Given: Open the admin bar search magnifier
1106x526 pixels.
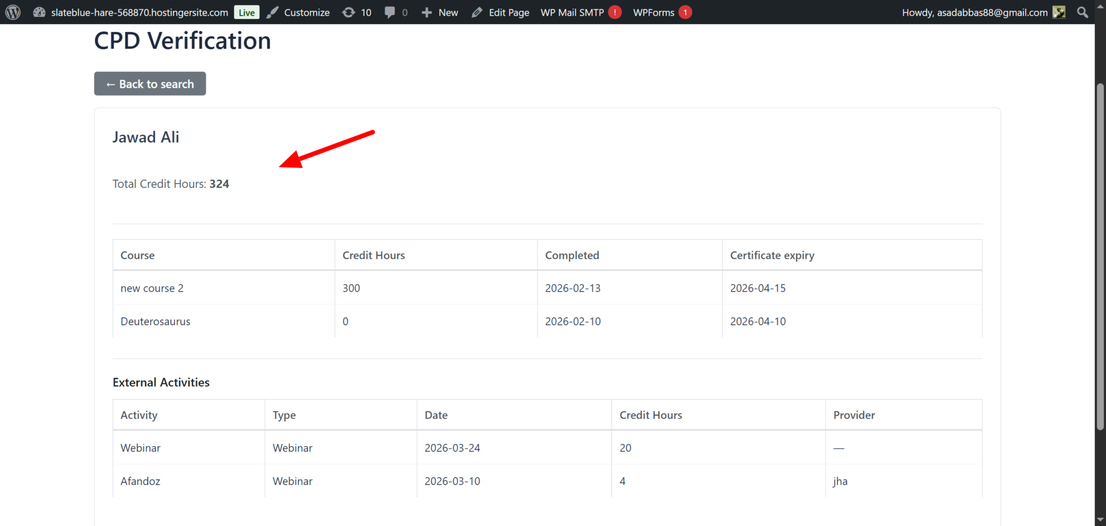Looking at the screenshot, I should pos(1082,12).
